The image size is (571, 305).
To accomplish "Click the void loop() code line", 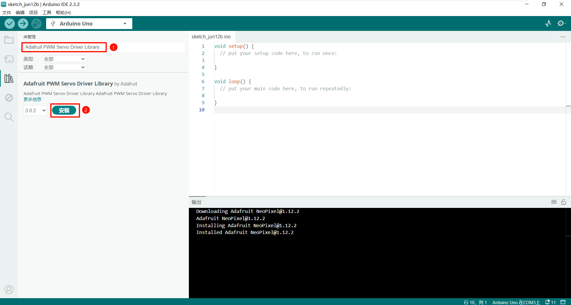I will click(x=233, y=81).
